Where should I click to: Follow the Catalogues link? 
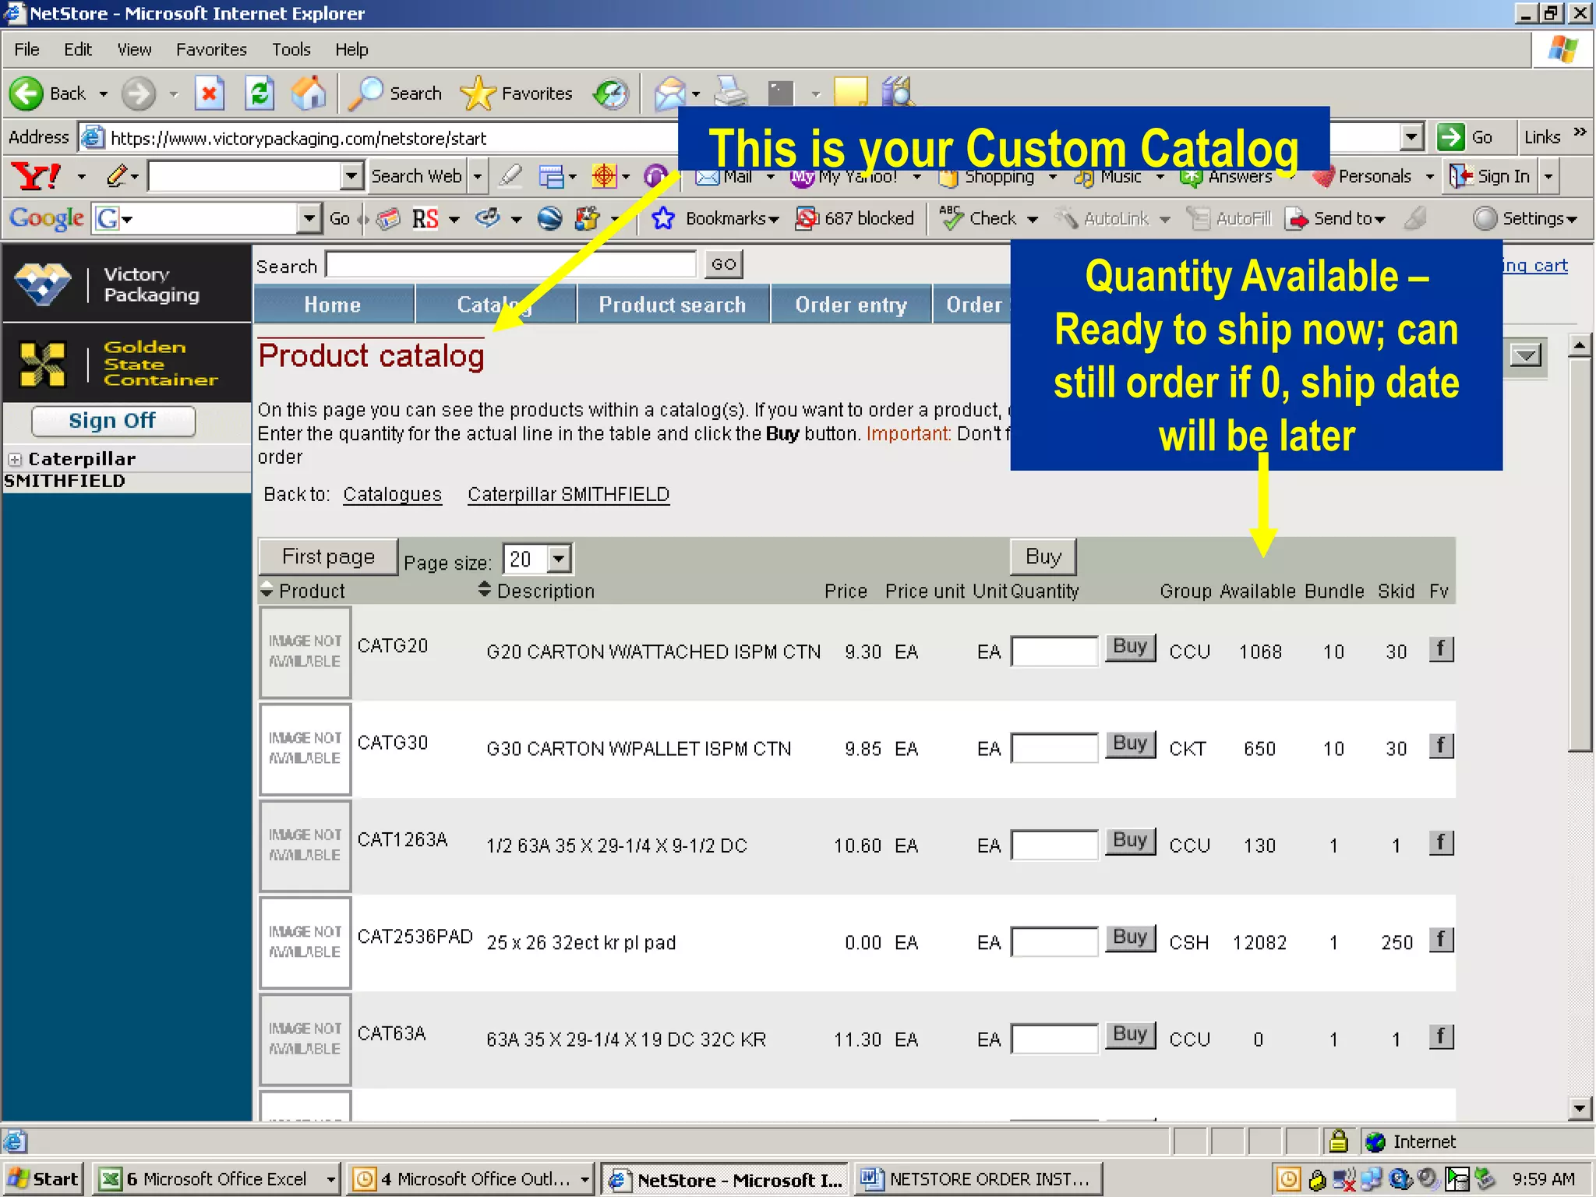point(392,495)
